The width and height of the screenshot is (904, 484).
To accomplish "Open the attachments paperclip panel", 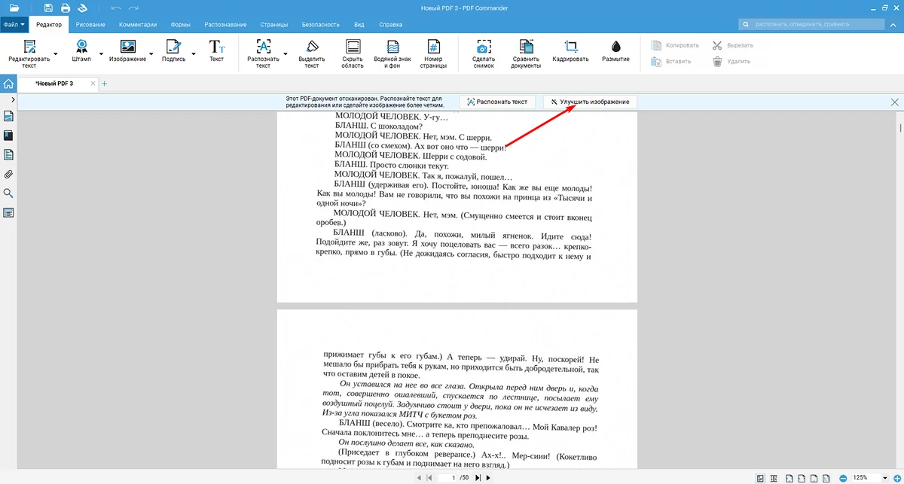I will 9,175.
